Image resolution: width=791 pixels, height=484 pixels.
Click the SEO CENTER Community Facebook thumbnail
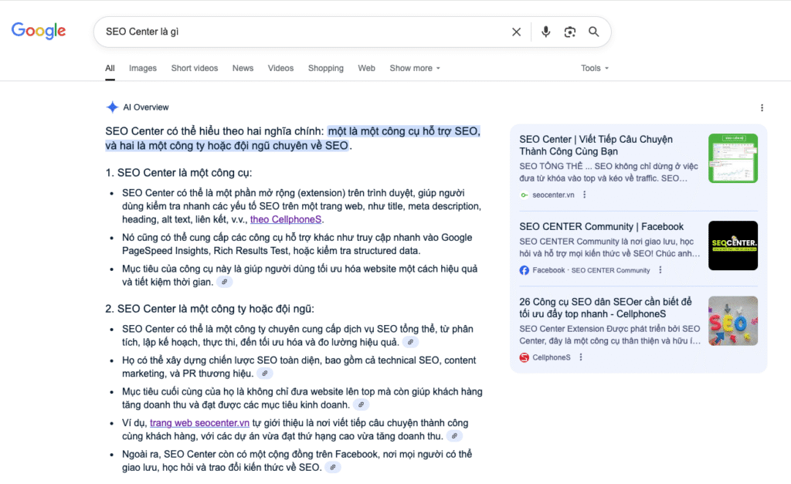pyautogui.click(x=732, y=245)
